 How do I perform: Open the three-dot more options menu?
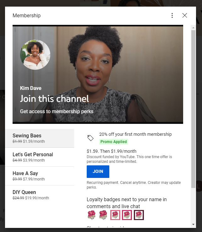172,15
